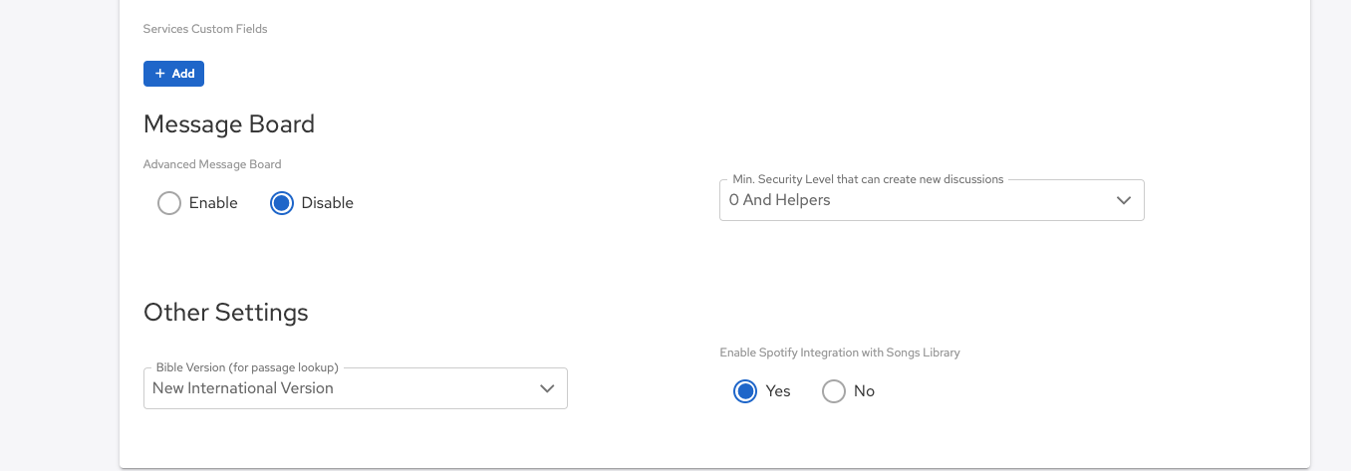Image resolution: width=1351 pixels, height=471 pixels.
Task: Click the Advanced Message Board label
Action: pos(212,164)
